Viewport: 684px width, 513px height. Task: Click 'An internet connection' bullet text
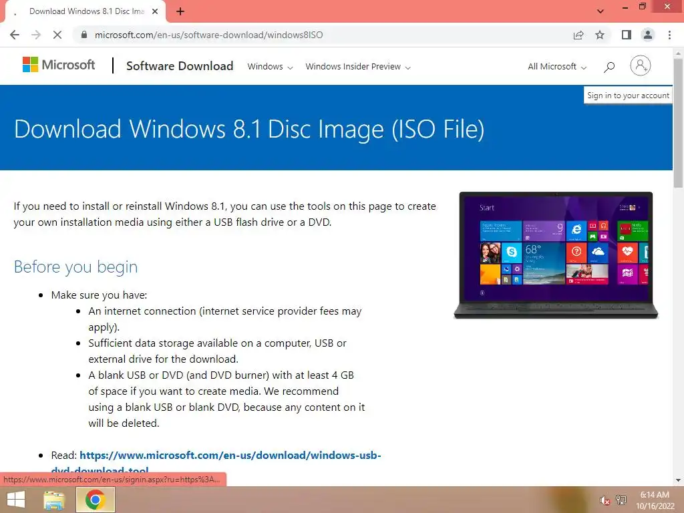225,319
